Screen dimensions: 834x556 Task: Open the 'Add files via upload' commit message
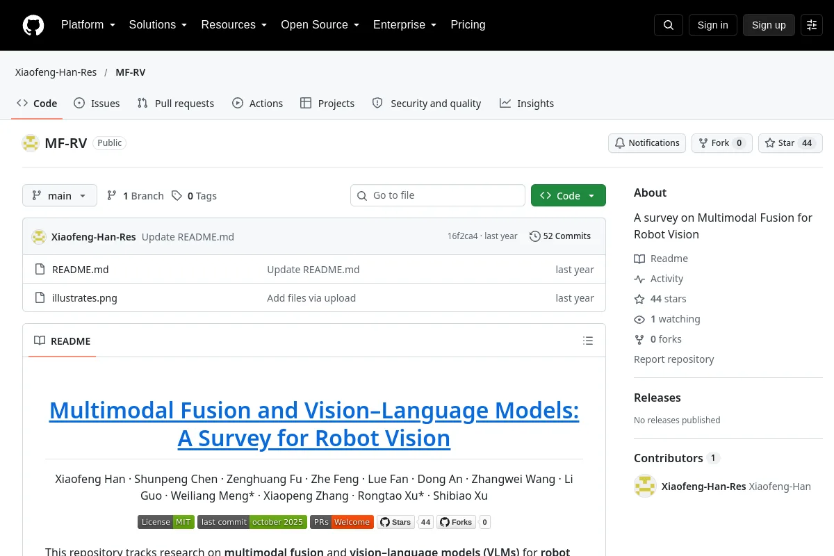(x=311, y=298)
